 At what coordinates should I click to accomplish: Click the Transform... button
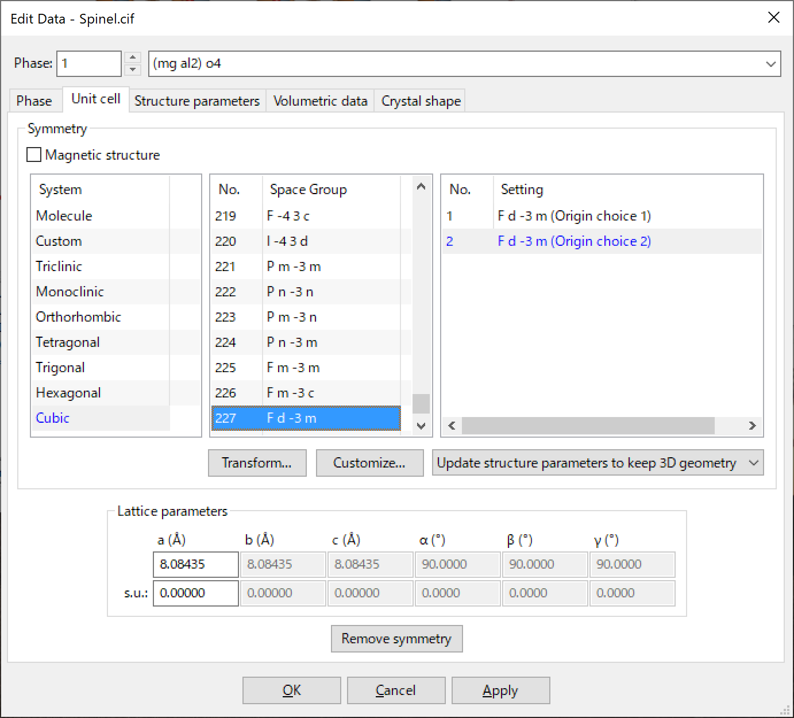(257, 463)
